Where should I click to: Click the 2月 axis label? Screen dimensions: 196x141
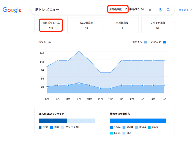tap(132, 99)
